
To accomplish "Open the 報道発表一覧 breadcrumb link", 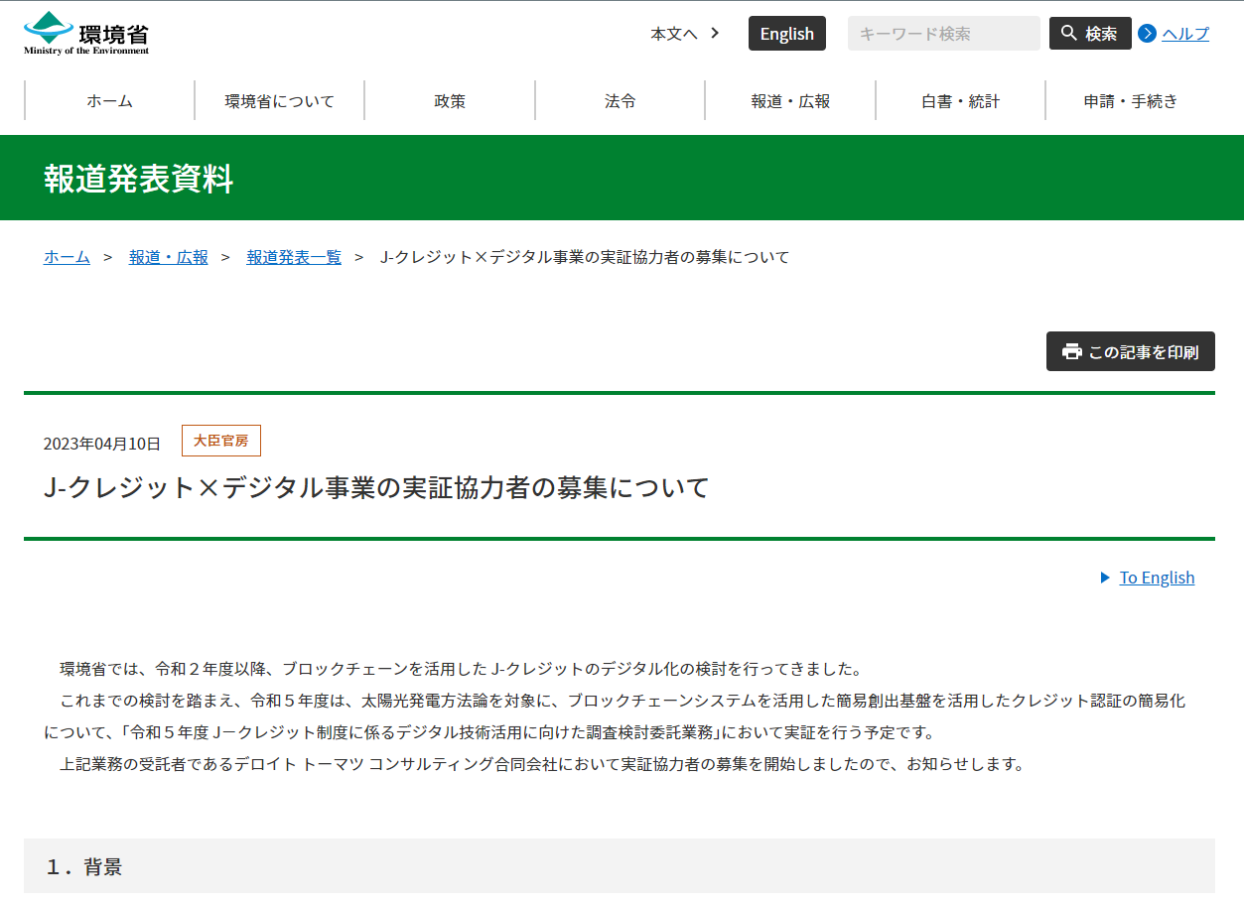I will (294, 257).
